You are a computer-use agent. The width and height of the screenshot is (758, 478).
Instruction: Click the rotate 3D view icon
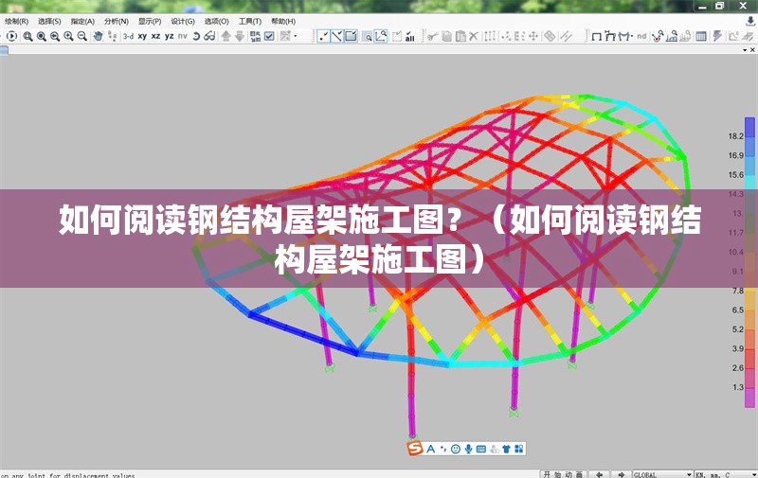click(196, 36)
